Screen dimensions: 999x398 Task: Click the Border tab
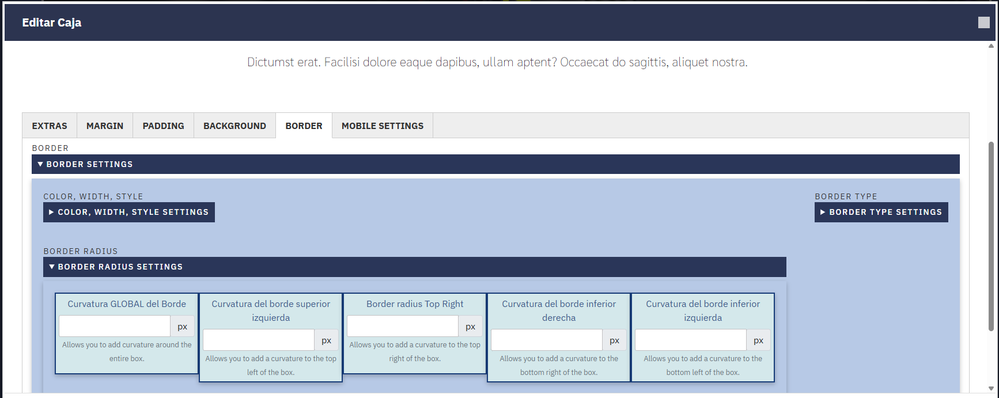(304, 126)
